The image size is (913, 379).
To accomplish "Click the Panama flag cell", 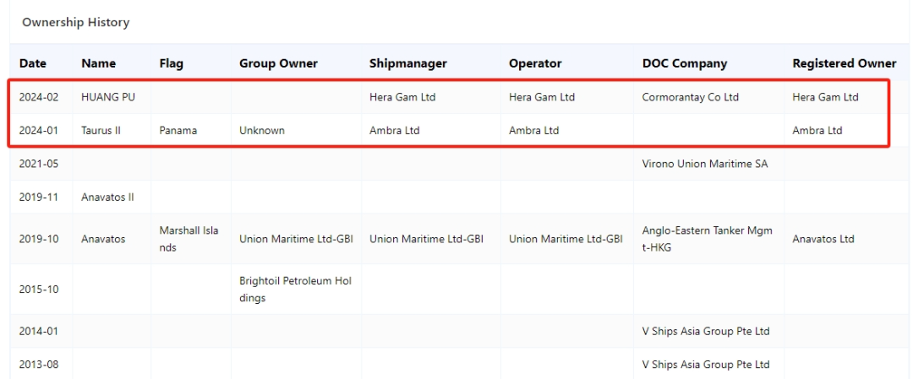I will tap(178, 131).
